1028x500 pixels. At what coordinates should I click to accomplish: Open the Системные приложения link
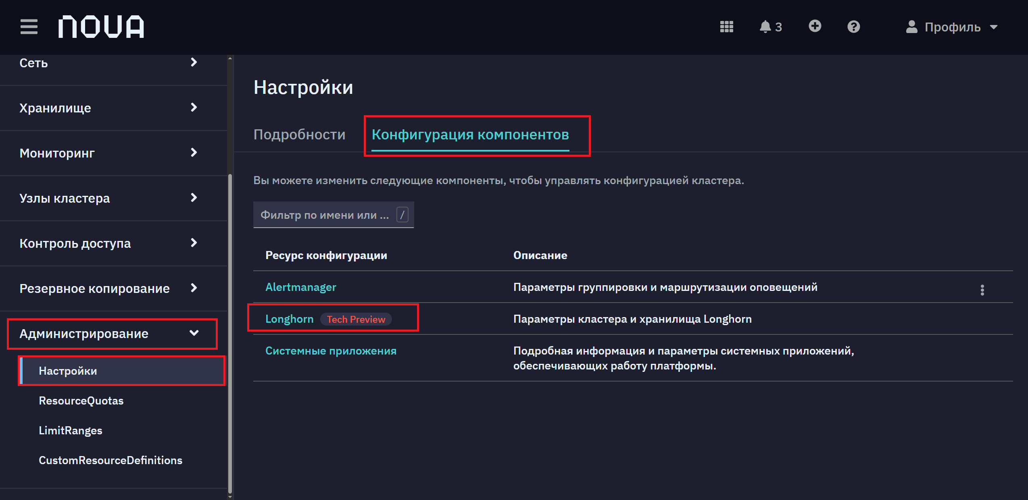[x=331, y=351]
